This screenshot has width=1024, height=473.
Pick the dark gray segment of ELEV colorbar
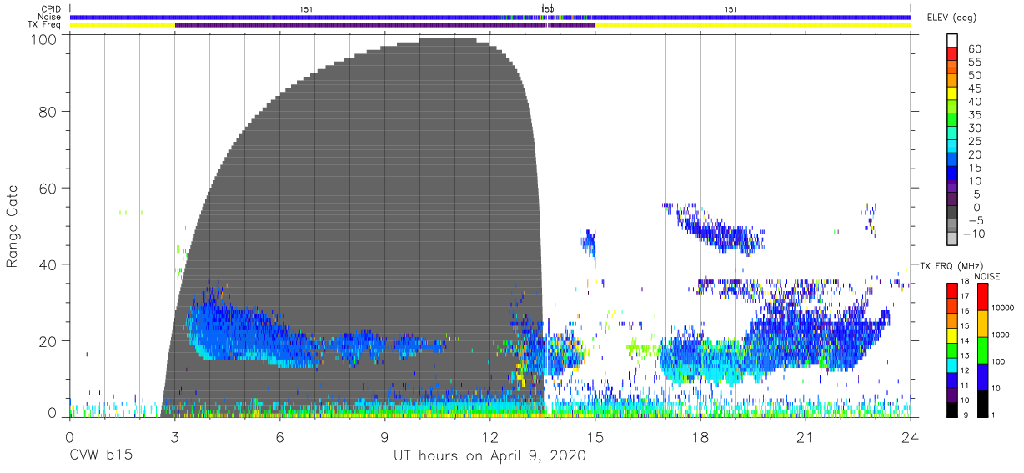(954, 214)
